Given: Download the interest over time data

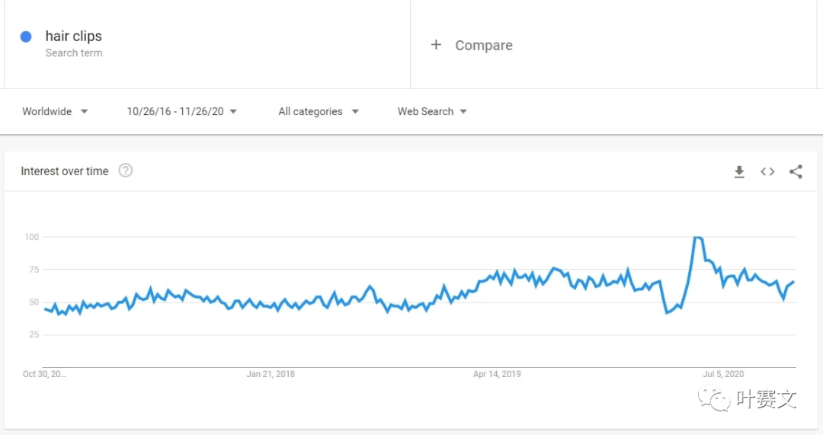Looking at the screenshot, I should point(739,172).
